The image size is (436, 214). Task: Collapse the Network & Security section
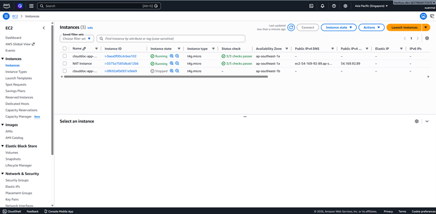tap(2, 173)
